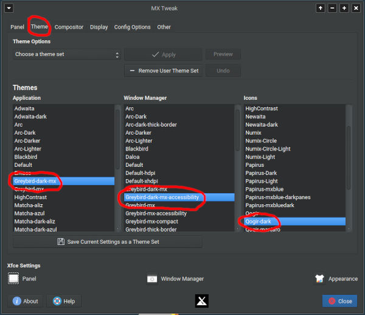Click the Preview button
Screen dimensions: 365x315
[223, 54]
